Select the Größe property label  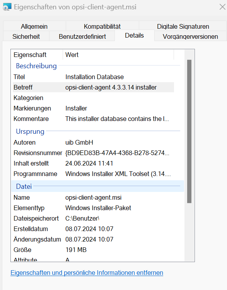click(22, 250)
